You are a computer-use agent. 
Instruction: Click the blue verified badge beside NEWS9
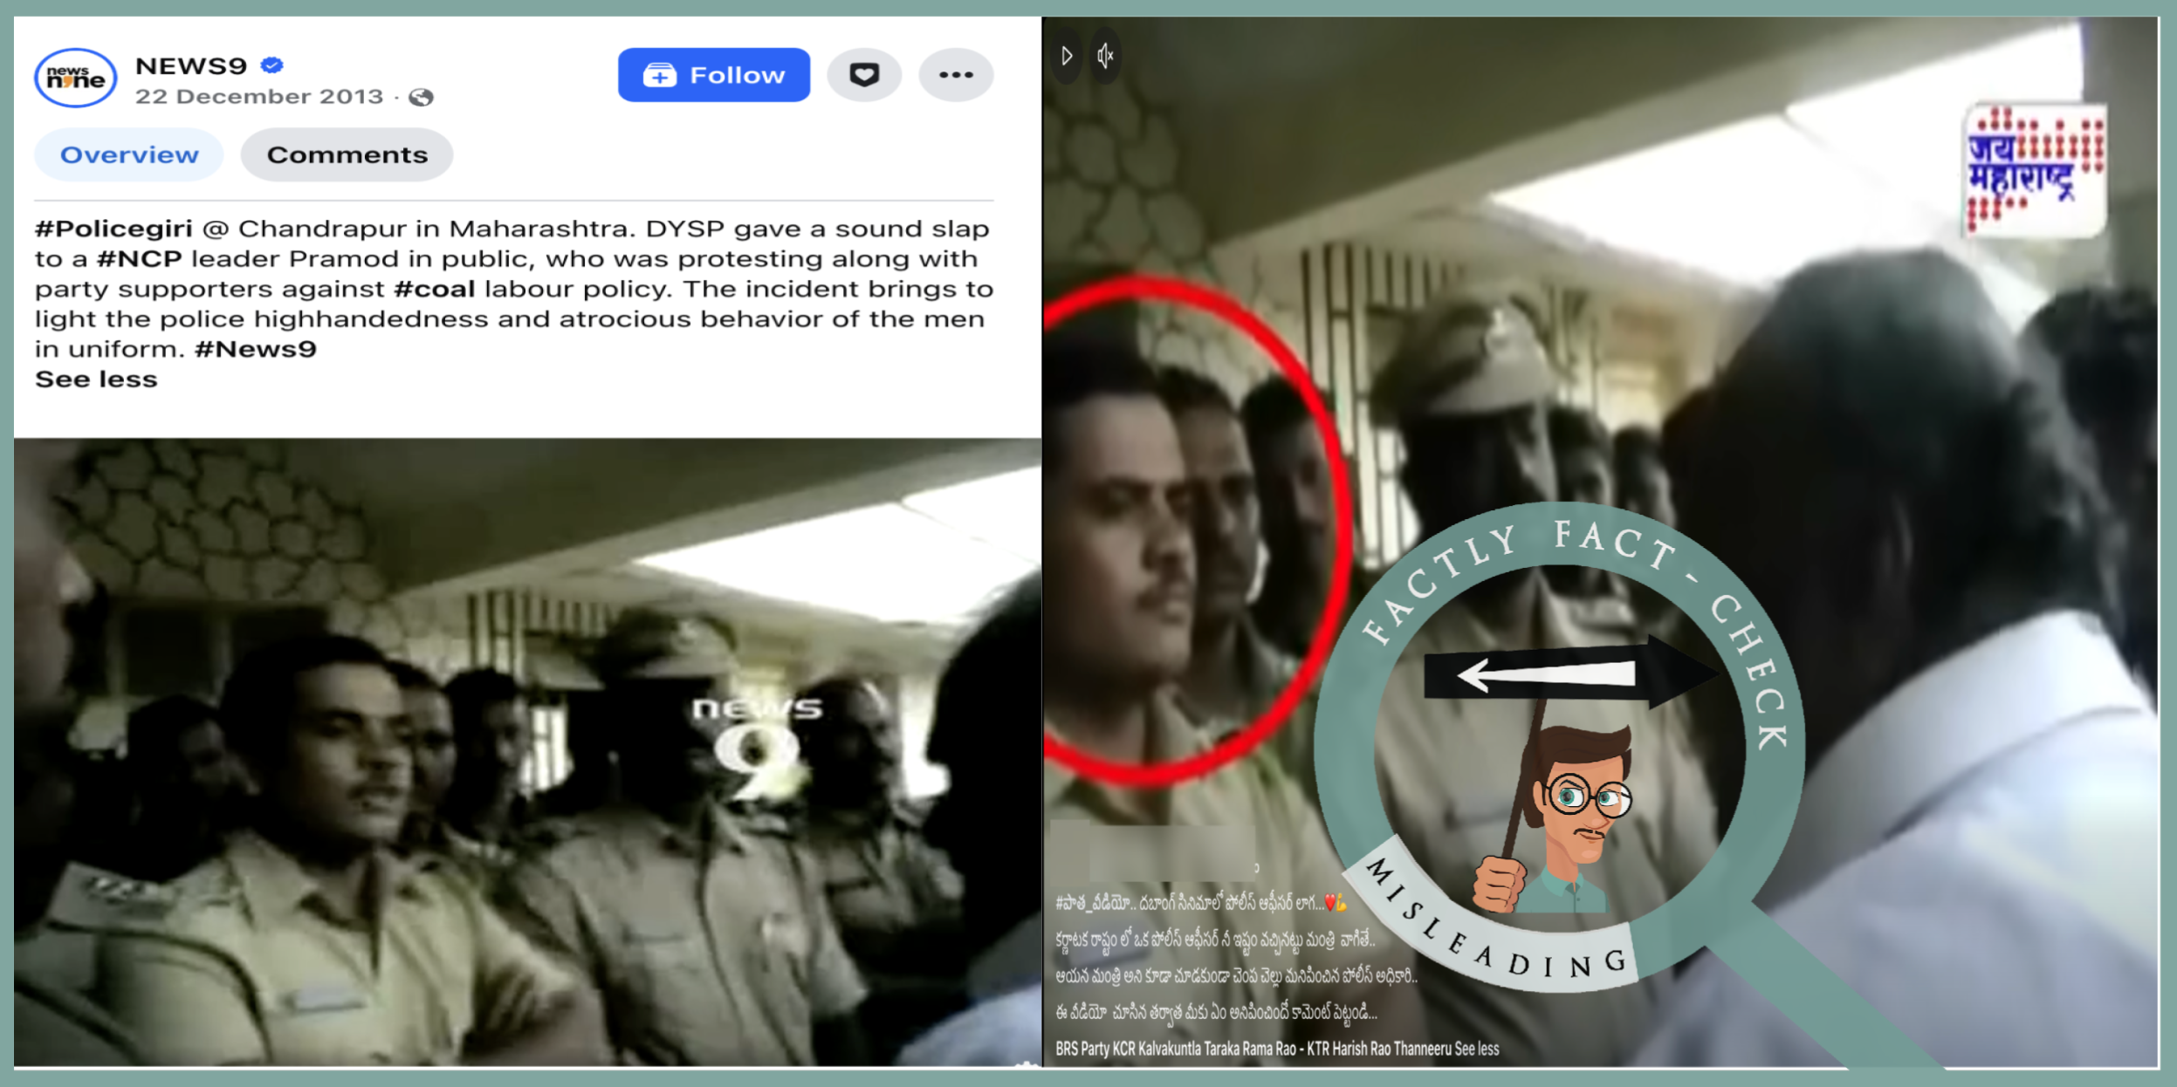pyautogui.click(x=272, y=65)
